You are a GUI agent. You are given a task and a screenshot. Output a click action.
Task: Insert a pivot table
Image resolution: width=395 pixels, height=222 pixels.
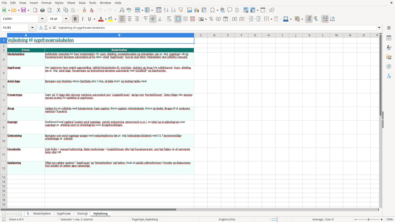pos(204,10)
